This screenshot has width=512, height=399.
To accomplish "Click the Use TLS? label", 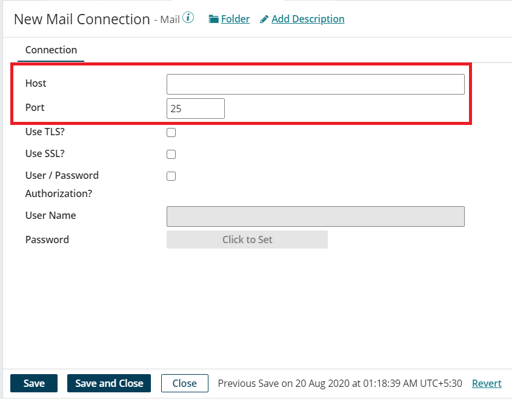I will coord(45,132).
